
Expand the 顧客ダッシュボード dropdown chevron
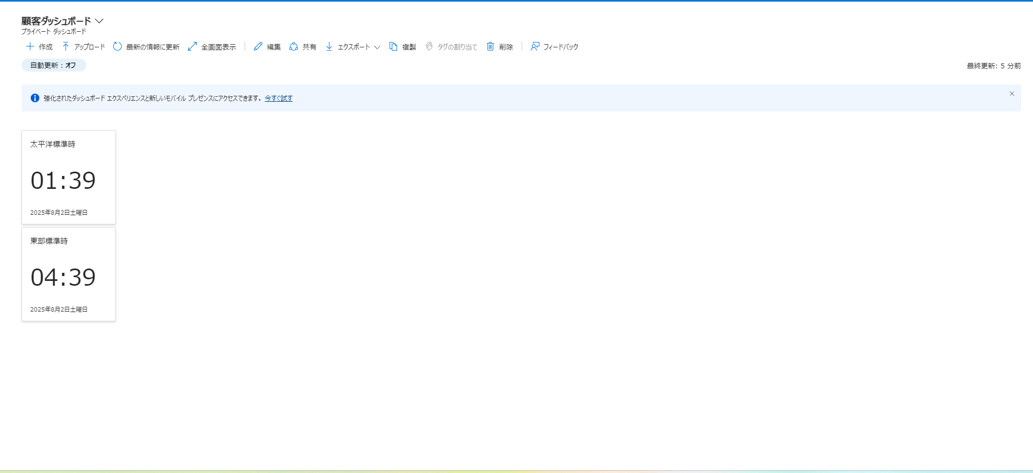coord(99,21)
